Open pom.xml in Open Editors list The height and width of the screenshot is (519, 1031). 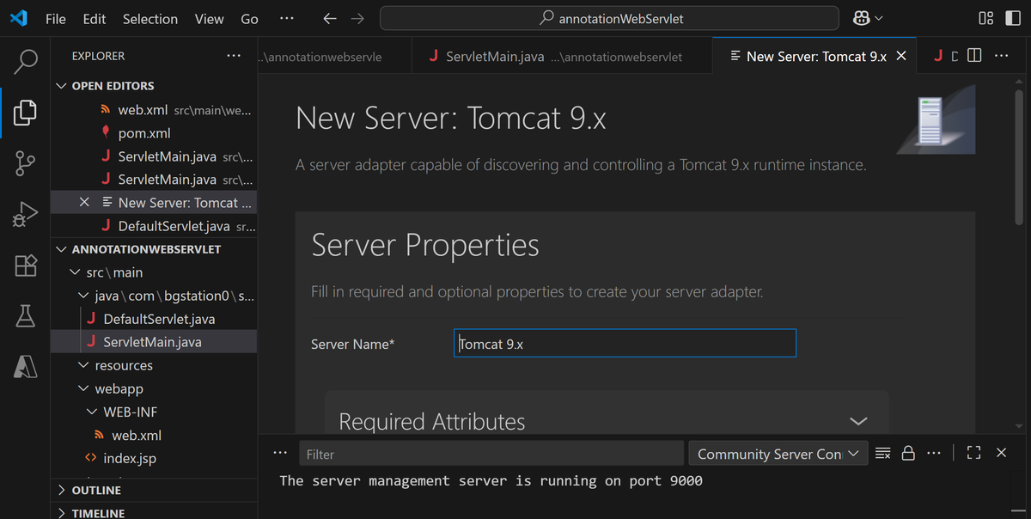point(154,133)
